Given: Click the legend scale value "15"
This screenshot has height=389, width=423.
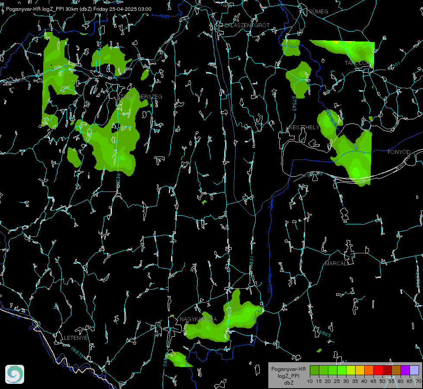Looking at the screenshot, I should (x=319, y=382).
